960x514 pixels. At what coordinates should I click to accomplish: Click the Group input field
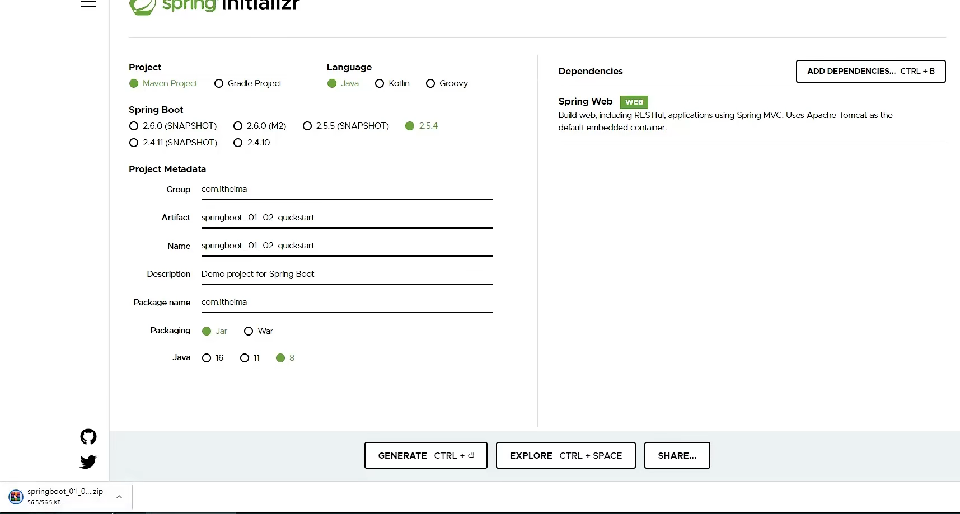(347, 190)
